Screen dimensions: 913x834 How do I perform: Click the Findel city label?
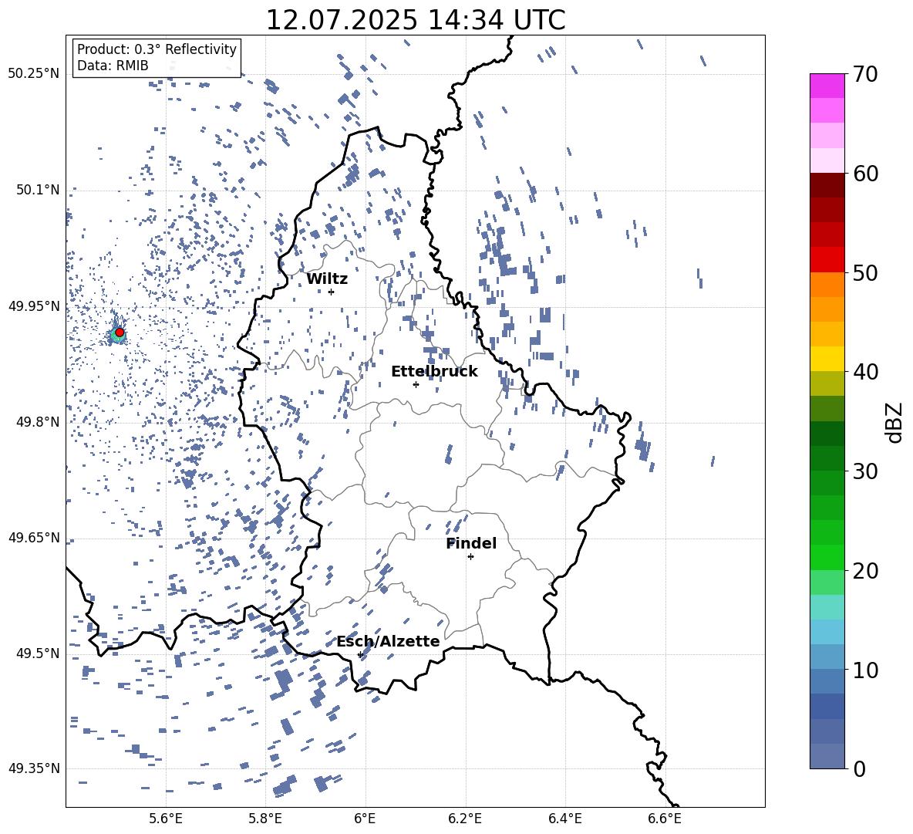pyautogui.click(x=471, y=543)
